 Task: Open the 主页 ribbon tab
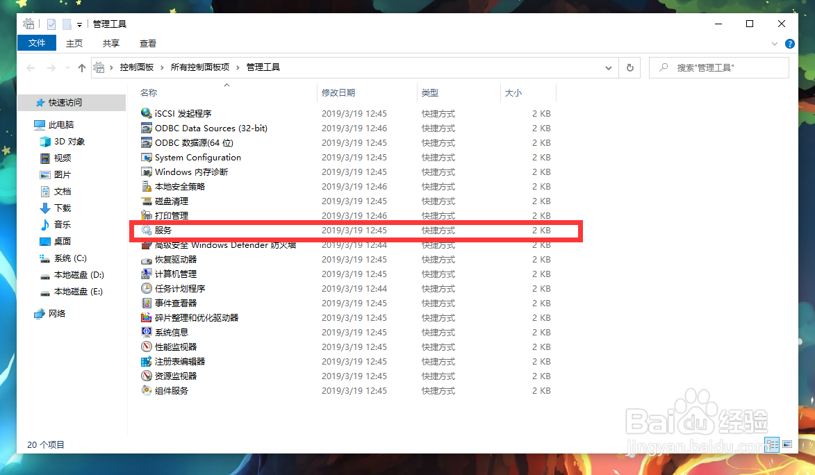tap(74, 43)
